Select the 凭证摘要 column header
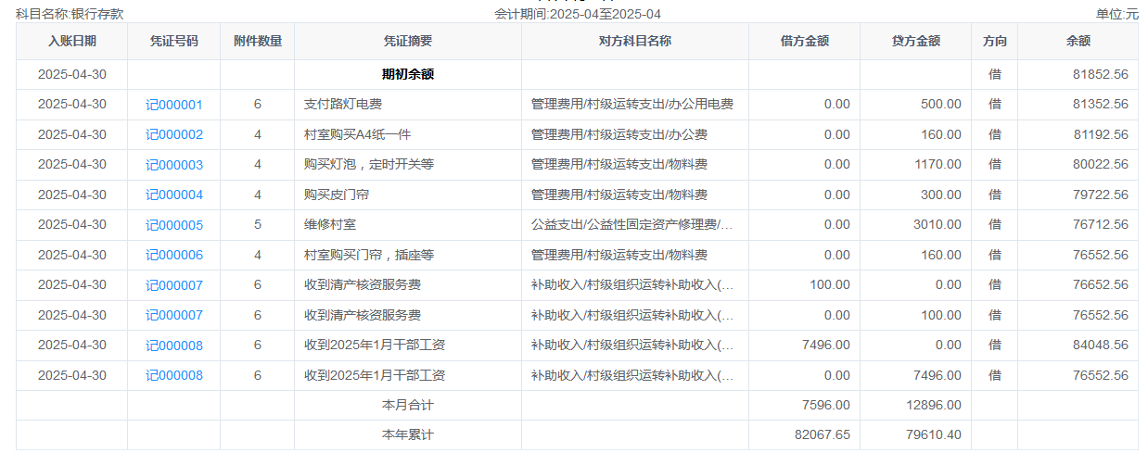Screen dimensions: 1148x465 (407, 41)
